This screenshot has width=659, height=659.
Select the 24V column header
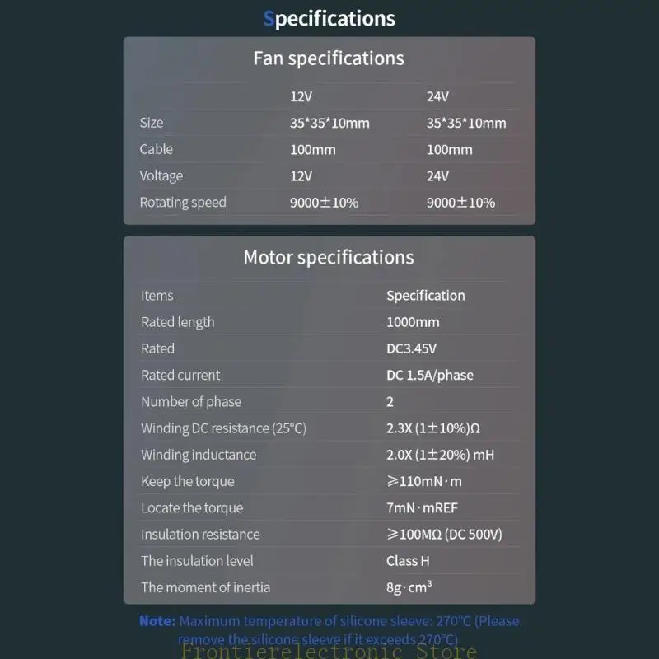tap(437, 96)
